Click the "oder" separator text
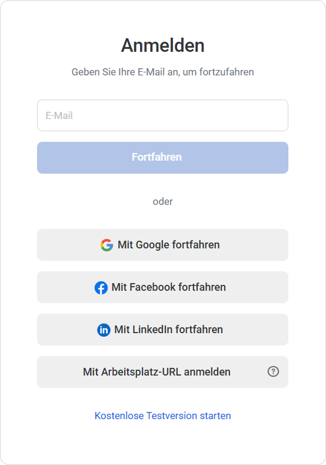The height and width of the screenshot is (465, 326). click(x=162, y=201)
